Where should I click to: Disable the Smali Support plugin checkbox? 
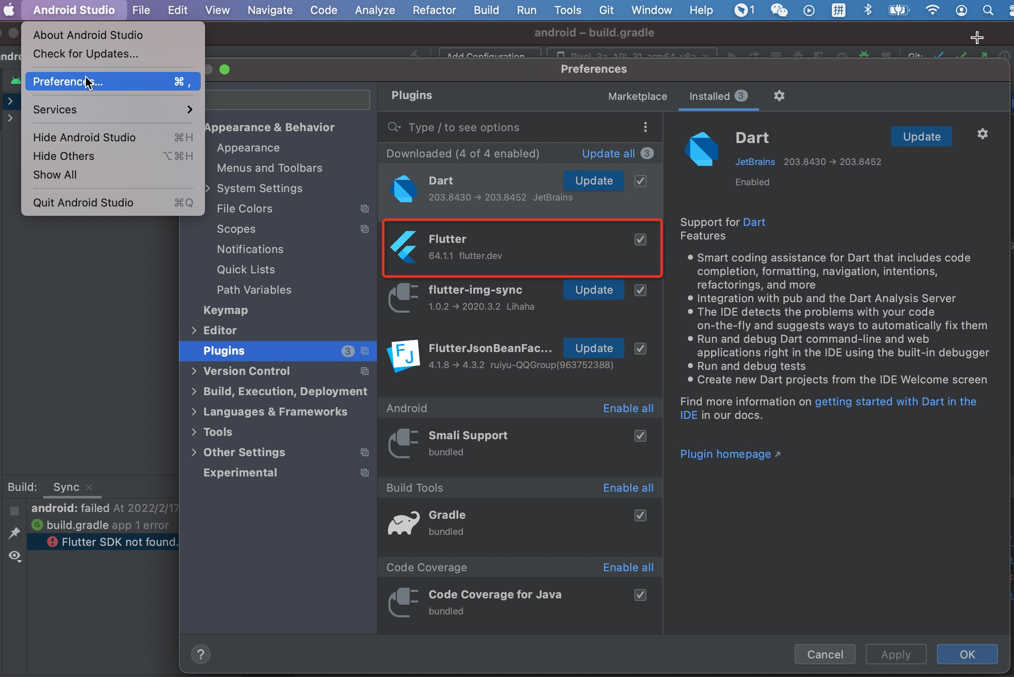(640, 436)
